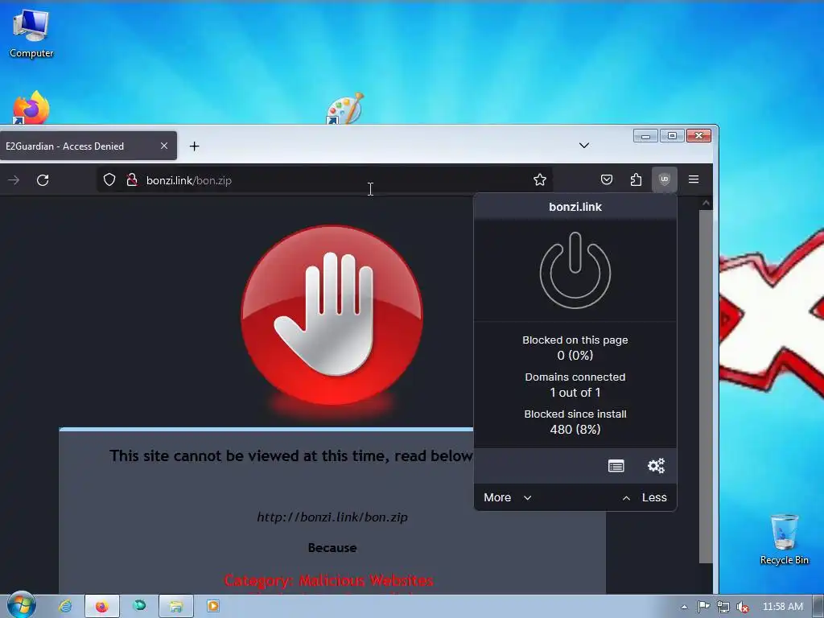Viewport: 824px width, 618px height.
Task: Open the uBlock dashboard gears icon
Action: click(656, 466)
